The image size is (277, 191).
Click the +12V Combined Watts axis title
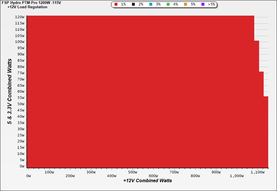[x=148, y=181]
